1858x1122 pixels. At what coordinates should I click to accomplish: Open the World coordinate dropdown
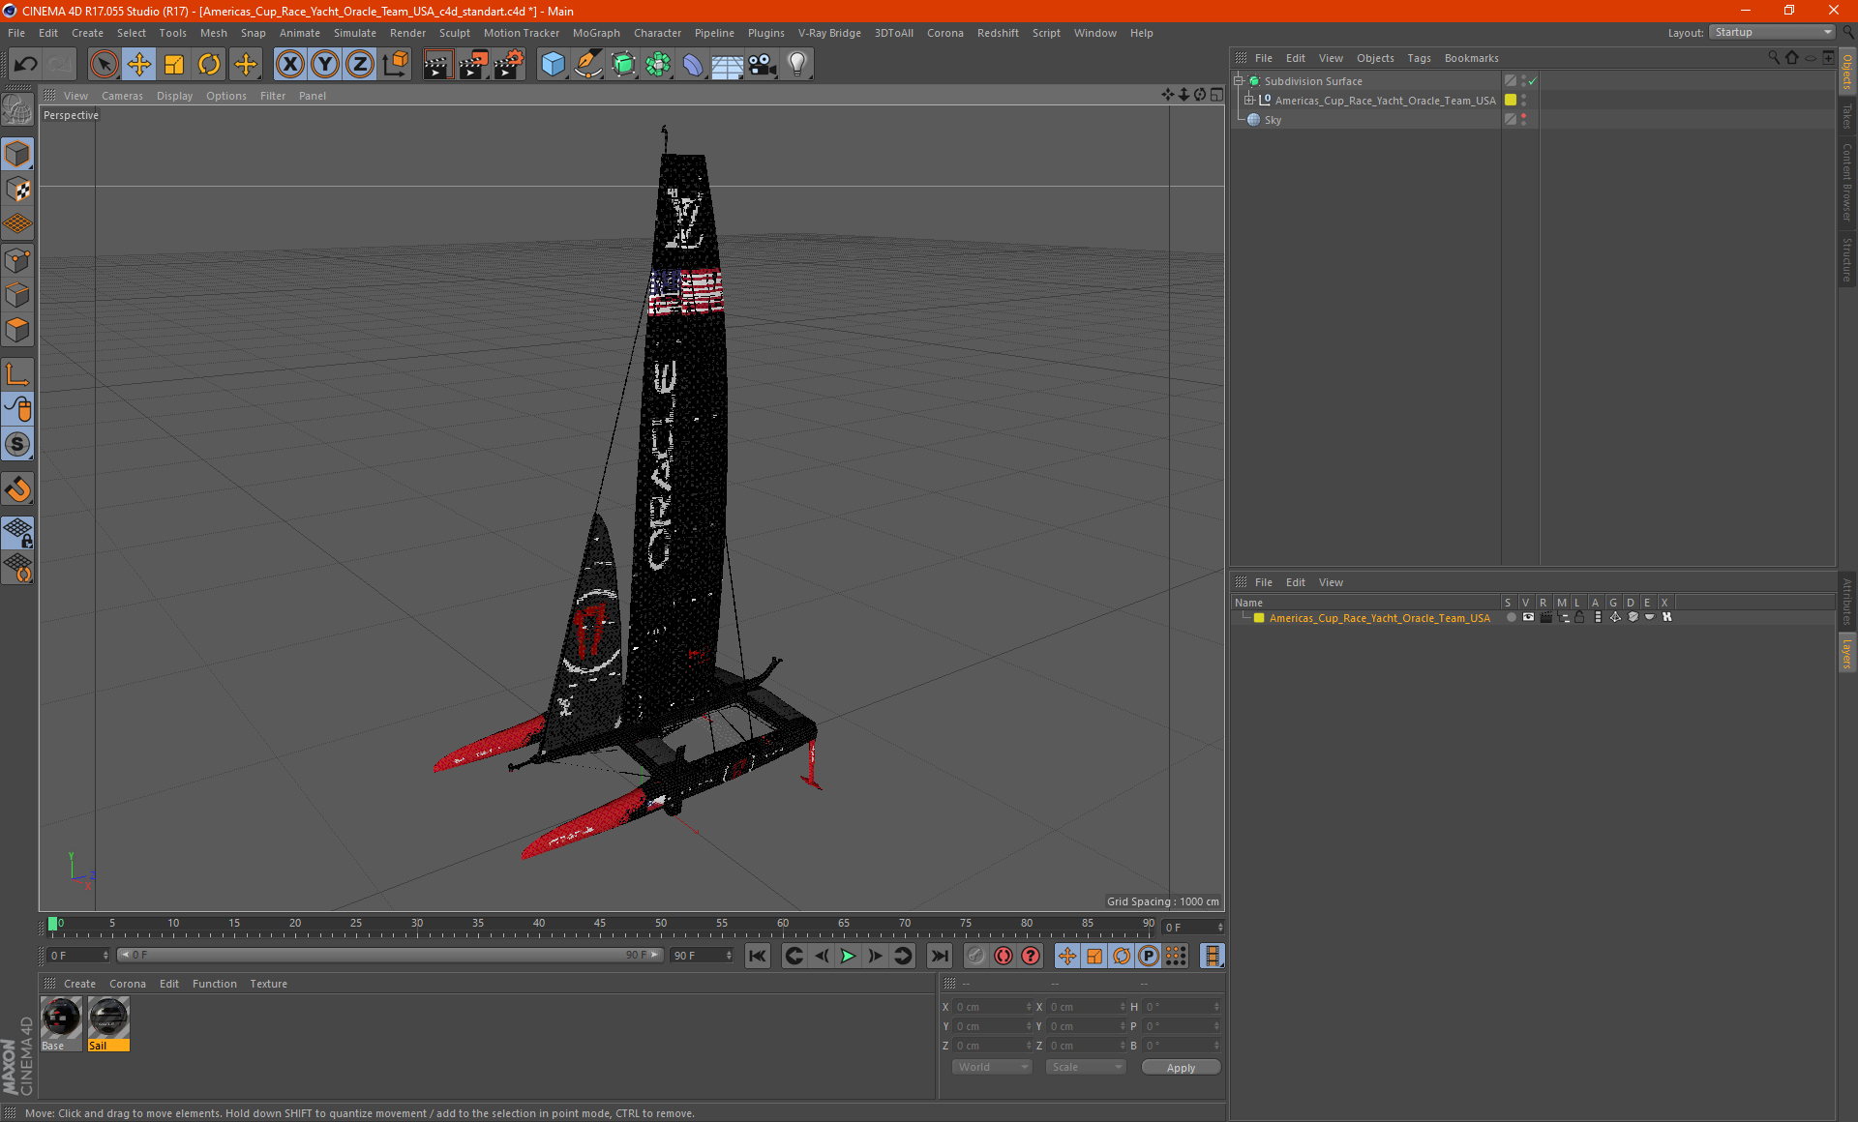coord(992,1067)
